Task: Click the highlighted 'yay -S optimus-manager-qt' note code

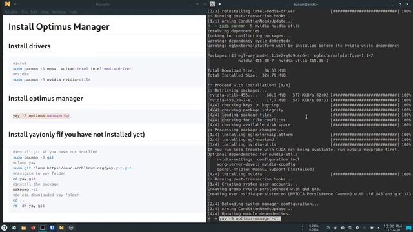Action: pyautogui.click(x=41, y=116)
